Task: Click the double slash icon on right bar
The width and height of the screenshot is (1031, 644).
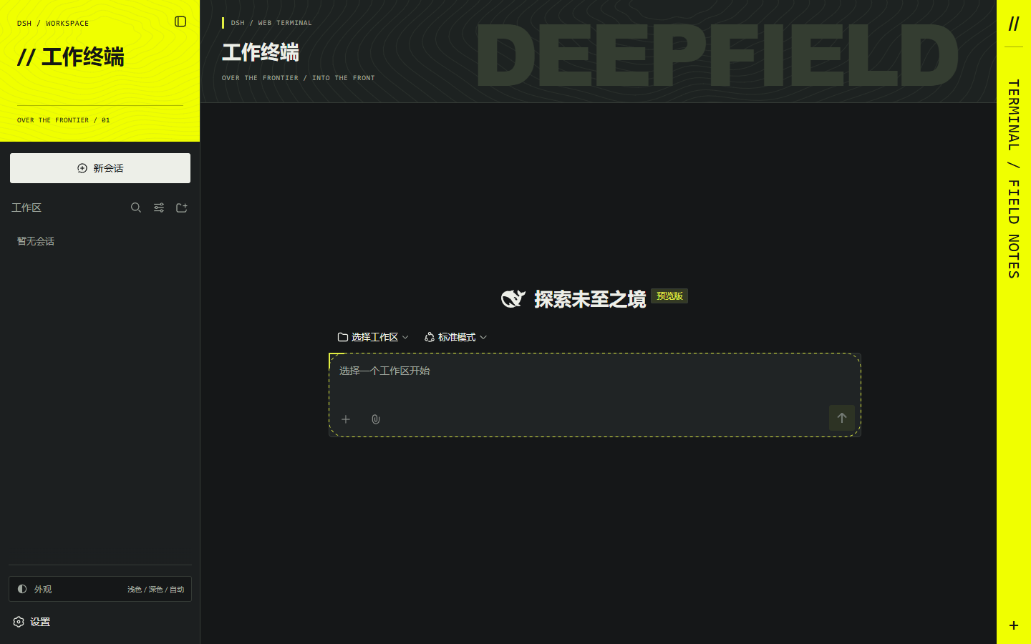Action: (x=1014, y=24)
